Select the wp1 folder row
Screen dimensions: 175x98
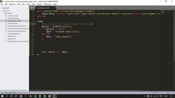point(14,11)
